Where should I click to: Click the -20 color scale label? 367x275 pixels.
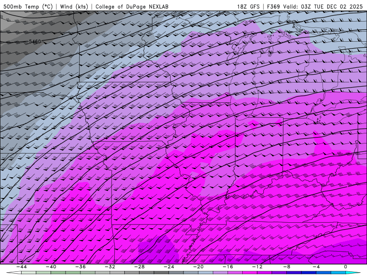click(x=198, y=267)
